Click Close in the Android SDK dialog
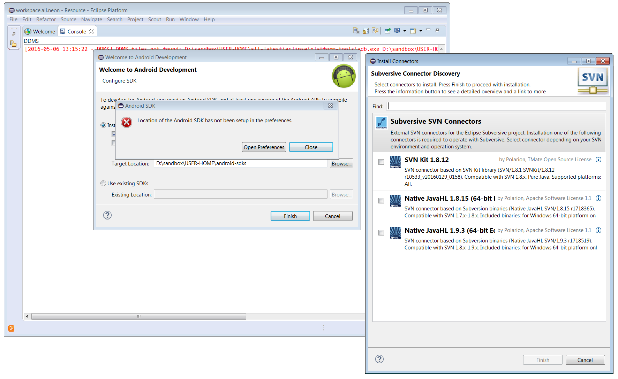Screen dimensions: 618x379 tap(311, 147)
